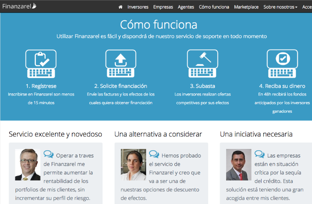Click heading 'Una alternativa a considerar'

click(158, 134)
